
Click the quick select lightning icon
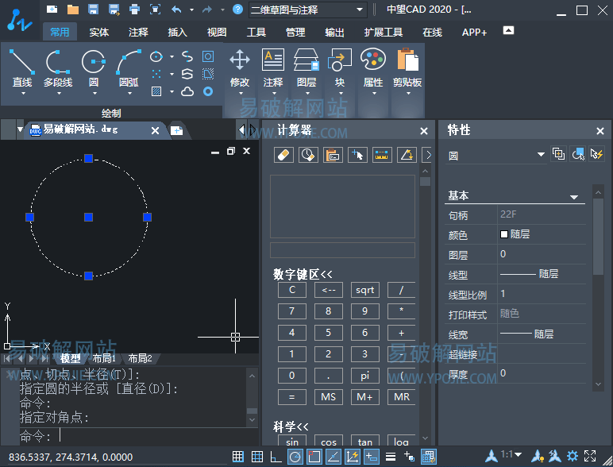coord(597,154)
